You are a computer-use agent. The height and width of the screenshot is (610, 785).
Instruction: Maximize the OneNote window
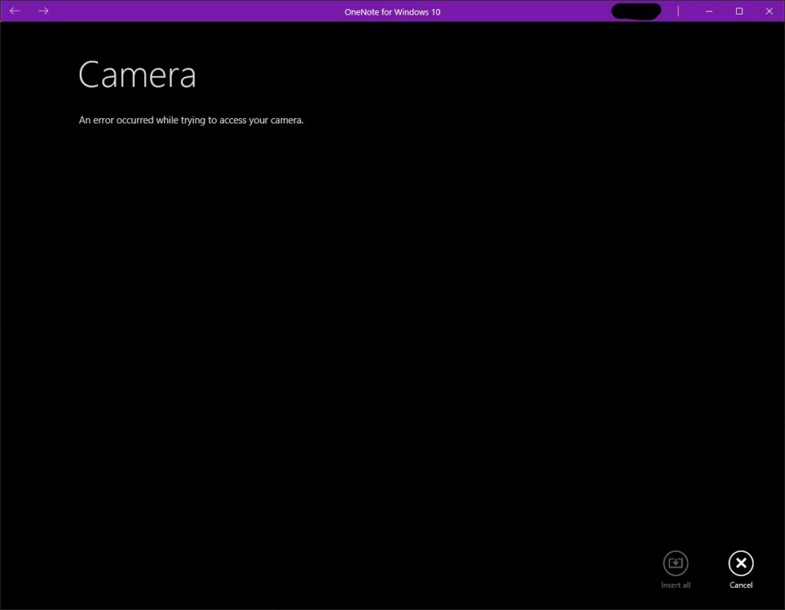[739, 11]
